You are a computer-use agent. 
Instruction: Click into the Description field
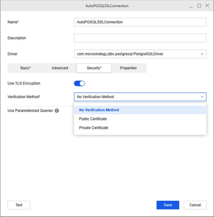[x=140, y=38]
